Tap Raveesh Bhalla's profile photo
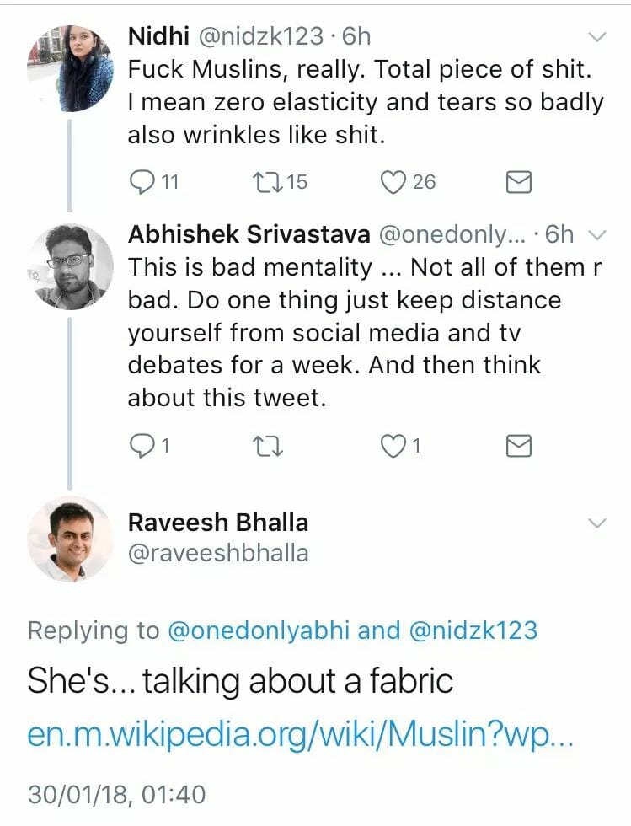The width and height of the screenshot is (631, 826). [x=69, y=539]
